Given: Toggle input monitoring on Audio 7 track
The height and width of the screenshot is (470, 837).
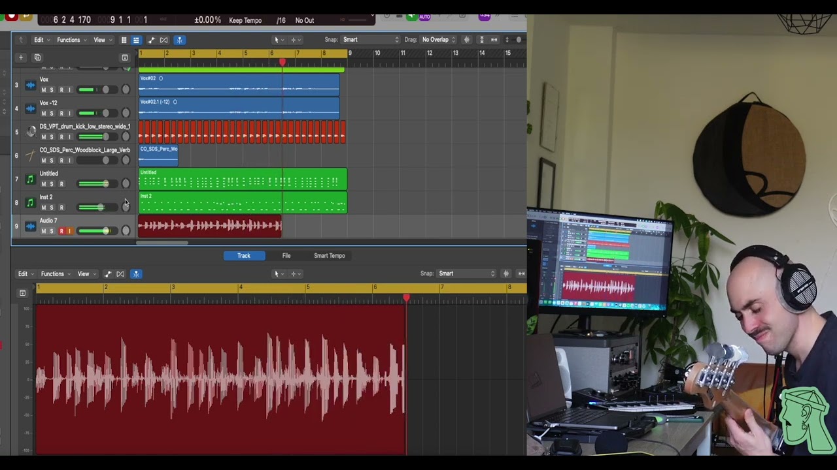Looking at the screenshot, I should tap(69, 231).
